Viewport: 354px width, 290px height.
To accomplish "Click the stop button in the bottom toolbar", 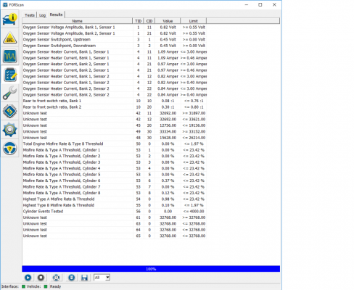I will click(41, 278).
